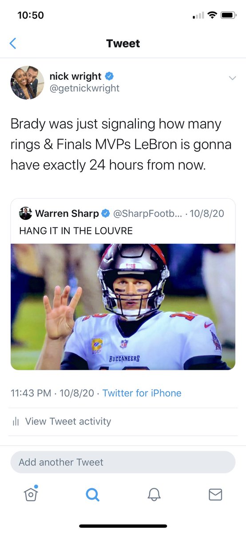Tap nick wright's blue verified badge
246x533 pixels.
coord(109,76)
